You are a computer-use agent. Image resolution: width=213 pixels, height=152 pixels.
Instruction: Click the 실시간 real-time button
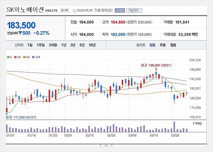(x=120, y=10)
